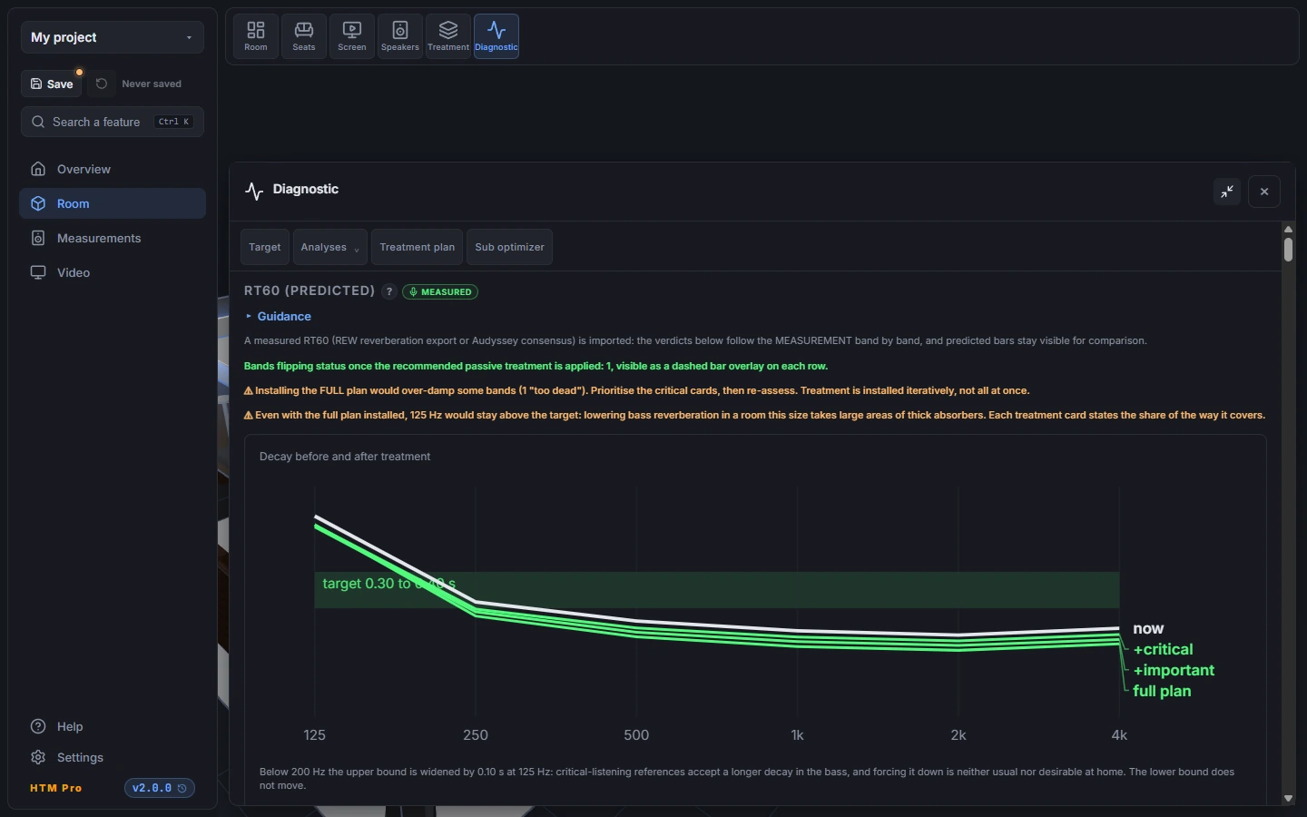Open the Screen toolbar tool

352,36
